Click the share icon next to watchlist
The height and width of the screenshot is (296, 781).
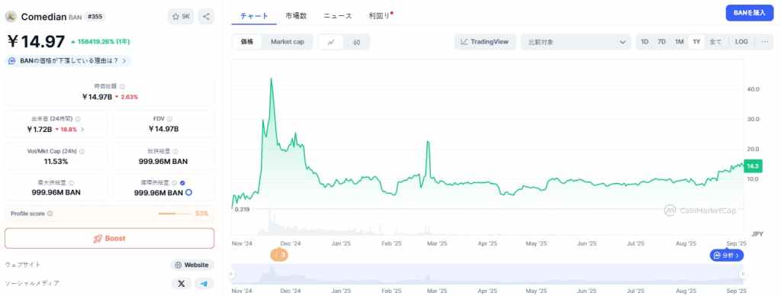click(x=206, y=17)
